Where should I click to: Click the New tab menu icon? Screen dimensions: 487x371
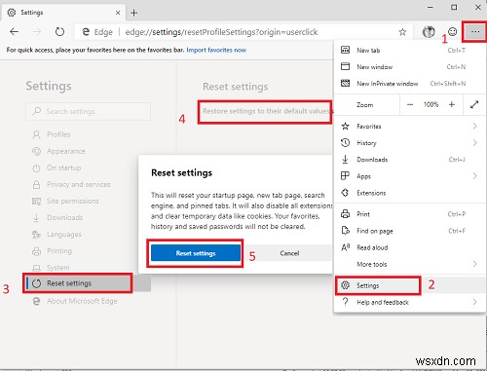345,50
